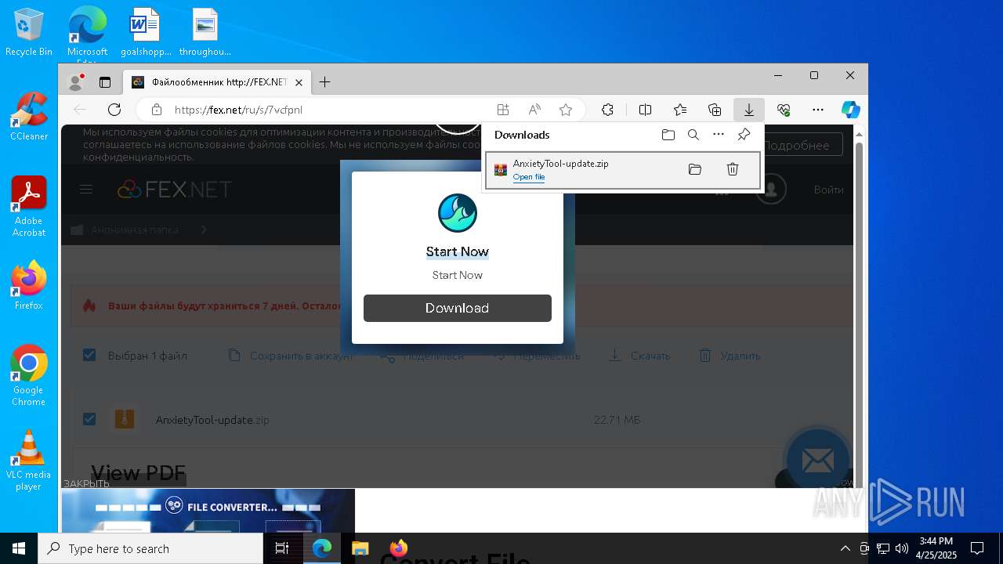The image size is (1003, 564).
Task: Select the goalshopp Word document icon
Action: (145, 32)
